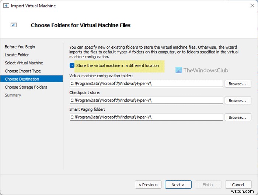Click the disabled Finish button
Viewport: 258px width, 195px height.
pyautogui.click(x=208, y=185)
